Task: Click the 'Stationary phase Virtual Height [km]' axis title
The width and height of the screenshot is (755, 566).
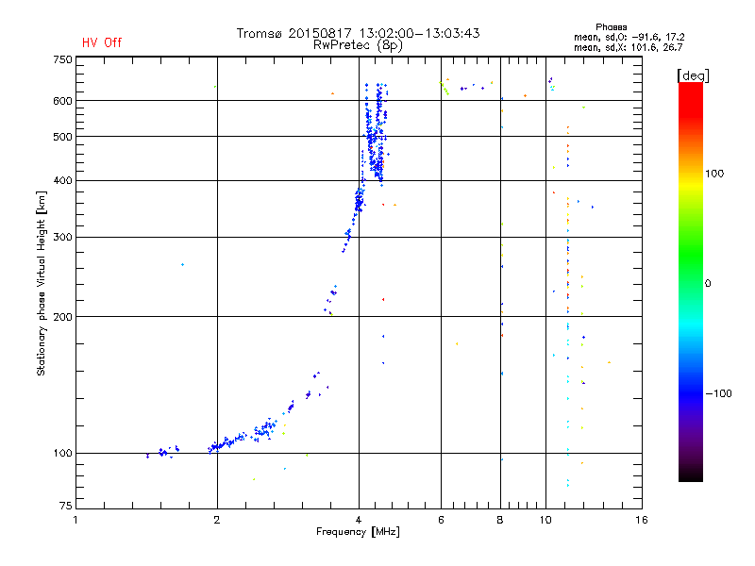Action: (x=42, y=283)
